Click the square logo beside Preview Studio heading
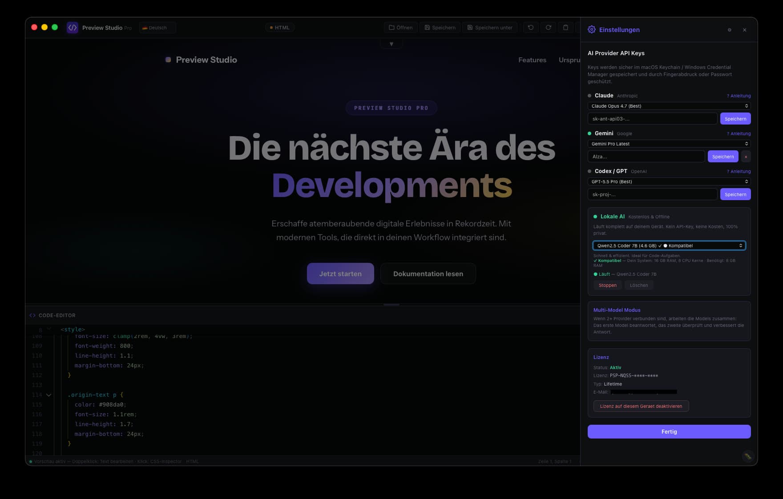 pos(168,60)
